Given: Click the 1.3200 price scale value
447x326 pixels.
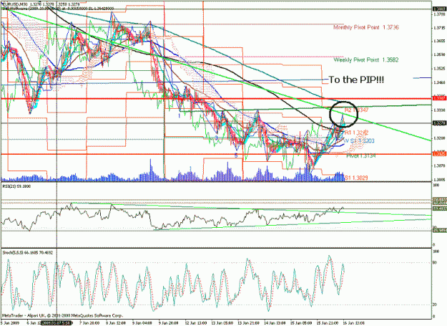Looking at the screenshot, I should pos(439,138).
